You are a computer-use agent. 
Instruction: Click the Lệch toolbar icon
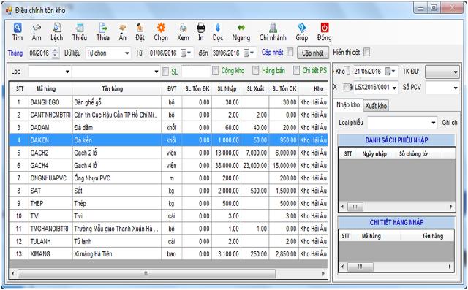click(x=57, y=28)
